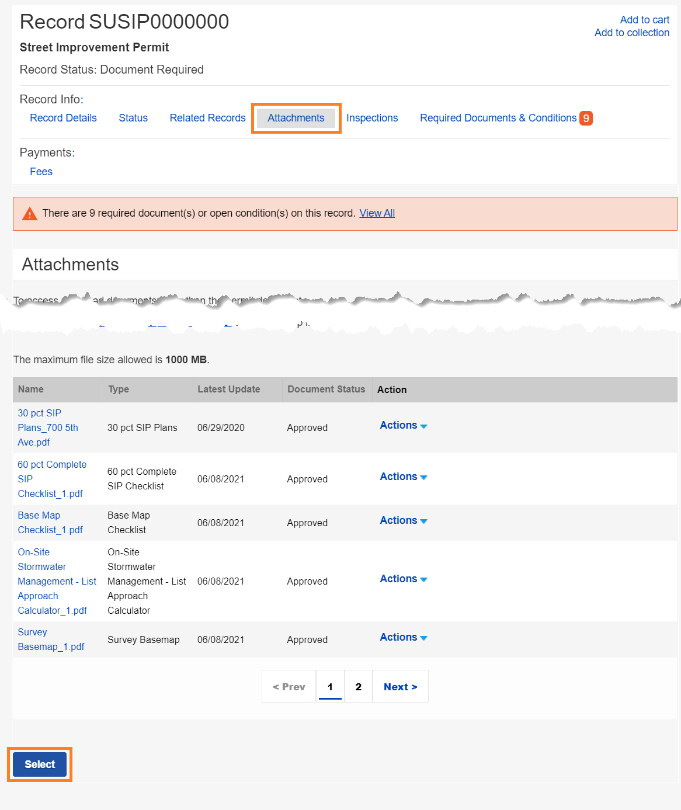The image size is (681, 810).
Task: Switch to the Status tab
Action: point(133,118)
